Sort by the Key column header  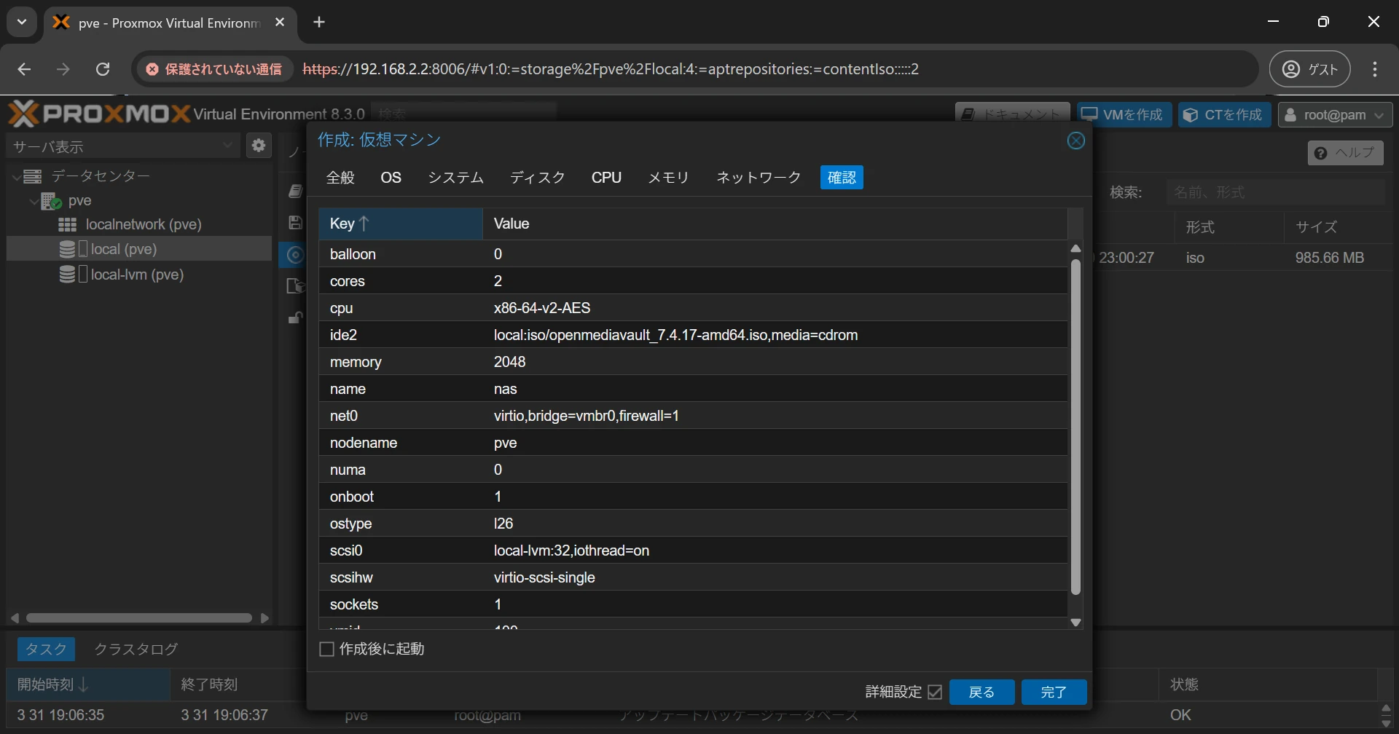tap(401, 224)
